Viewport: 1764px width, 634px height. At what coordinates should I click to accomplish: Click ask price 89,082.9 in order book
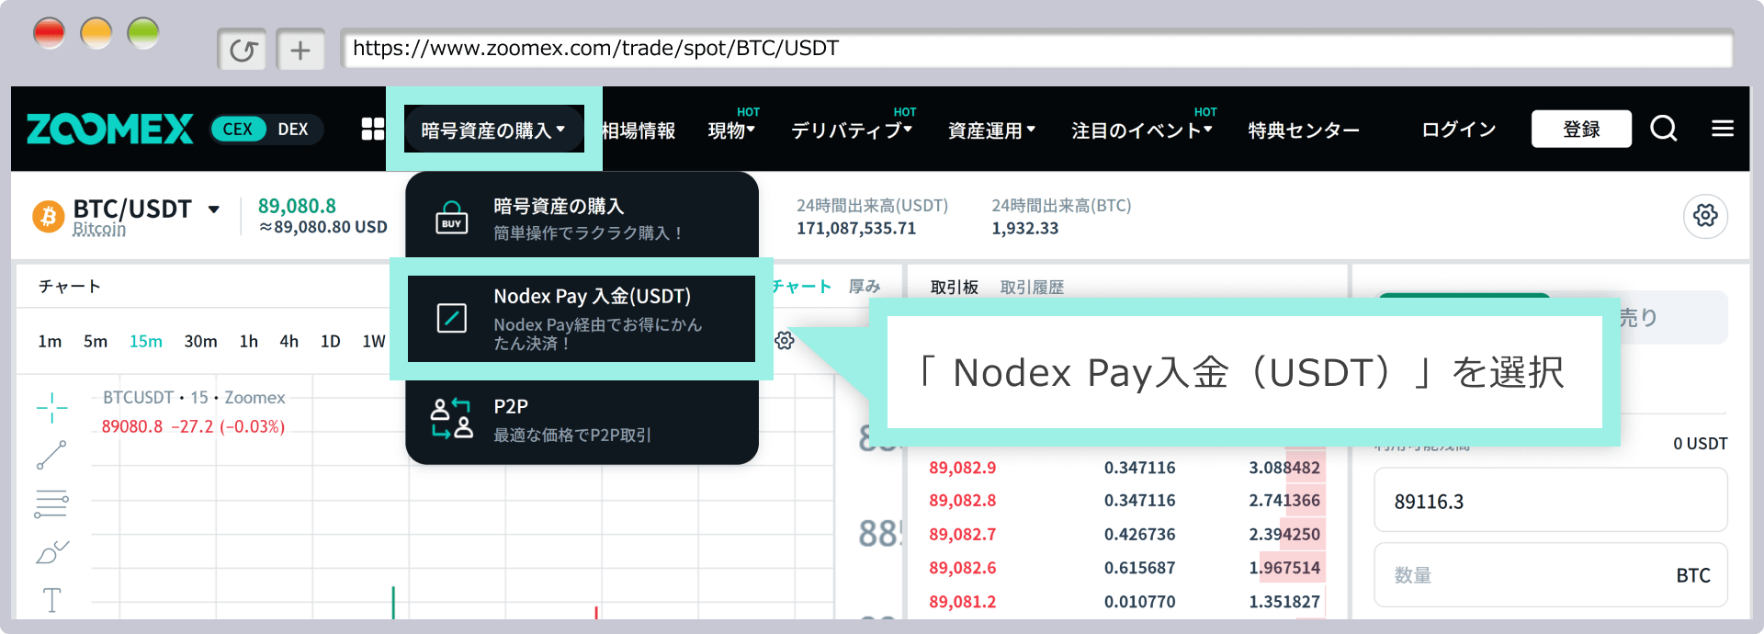(x=962, y=468)
